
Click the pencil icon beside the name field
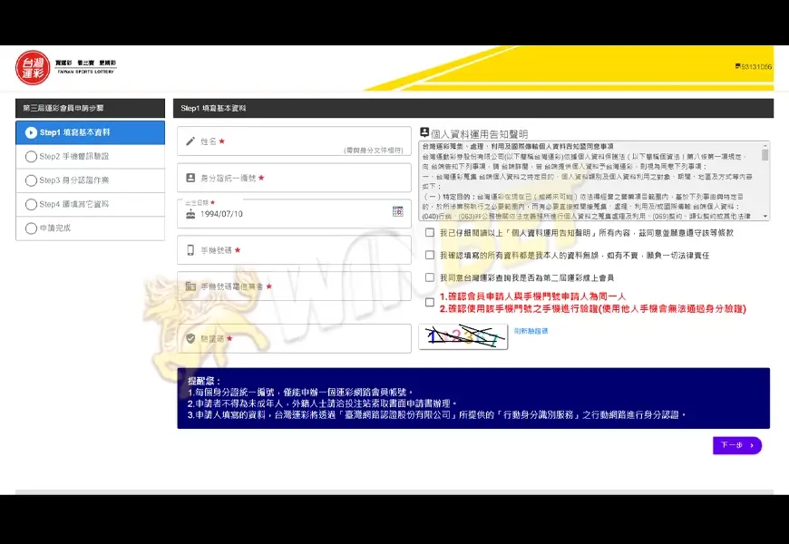tap(190, 141)
